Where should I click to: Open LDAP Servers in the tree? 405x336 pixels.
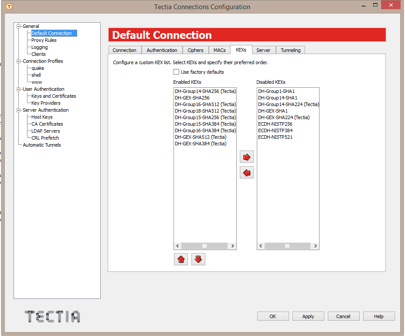point(46,131)
